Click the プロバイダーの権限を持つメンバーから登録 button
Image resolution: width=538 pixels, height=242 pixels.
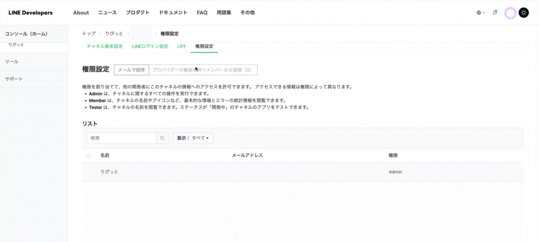203,70
